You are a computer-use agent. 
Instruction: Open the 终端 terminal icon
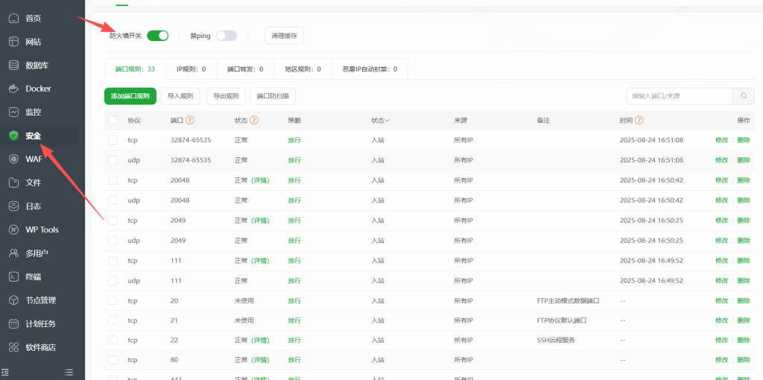point(13,276)
